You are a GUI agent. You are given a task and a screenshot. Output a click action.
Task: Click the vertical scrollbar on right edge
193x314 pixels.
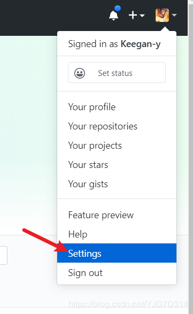point(191,157)
